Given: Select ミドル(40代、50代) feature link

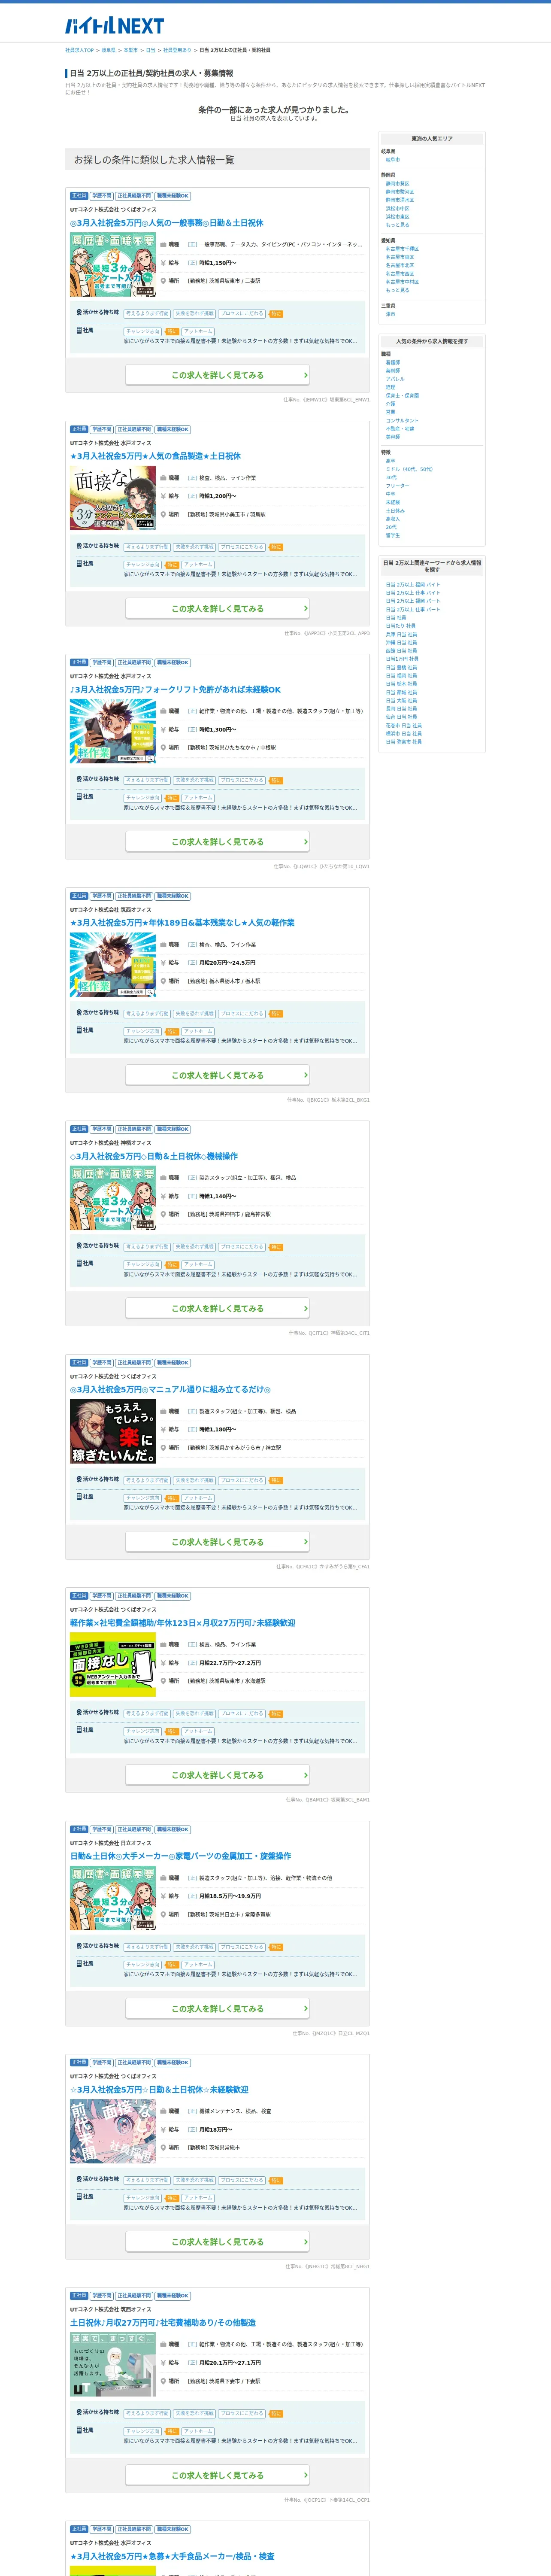Looking at the screenshot, I should pos(409,469).
